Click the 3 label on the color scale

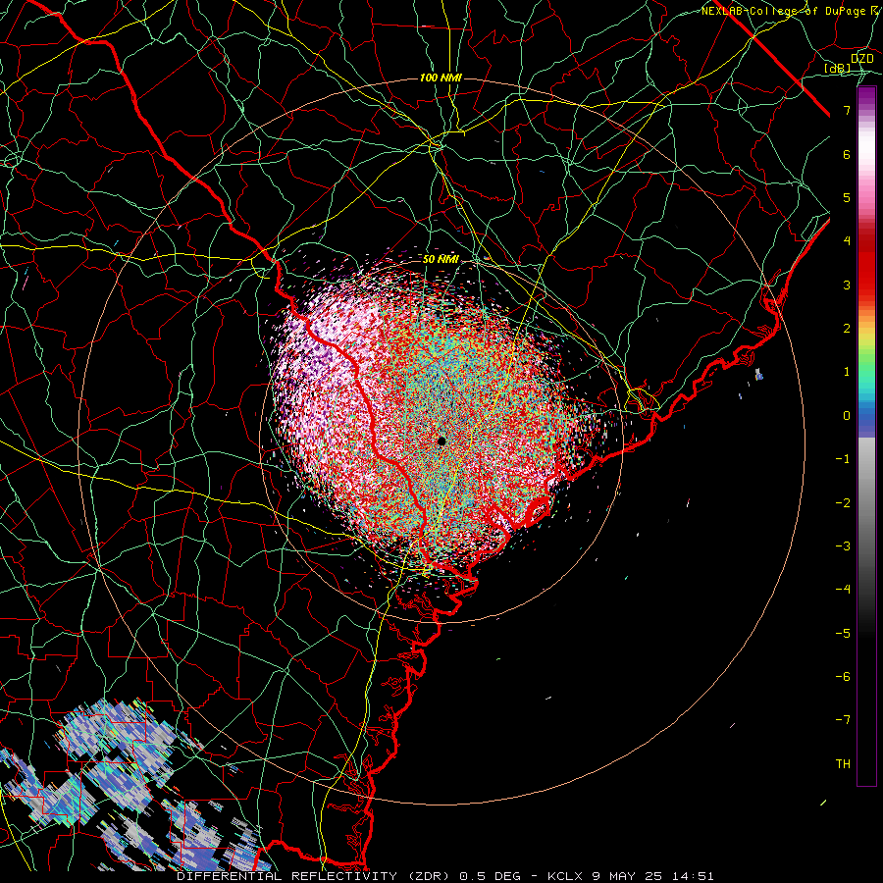pyautogui.click(x=847, y=285)
